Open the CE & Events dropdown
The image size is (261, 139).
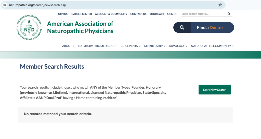click(x=130, y=46)
